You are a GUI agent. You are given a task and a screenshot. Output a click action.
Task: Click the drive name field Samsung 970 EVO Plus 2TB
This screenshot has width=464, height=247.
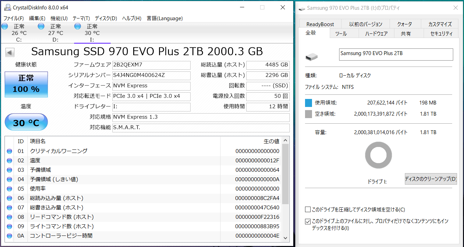tap(396, 54)
